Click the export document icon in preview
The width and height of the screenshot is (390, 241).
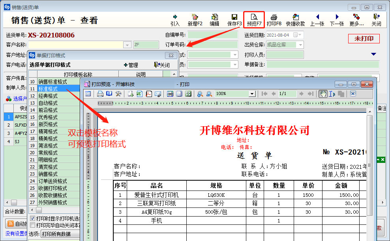point(130,93)
